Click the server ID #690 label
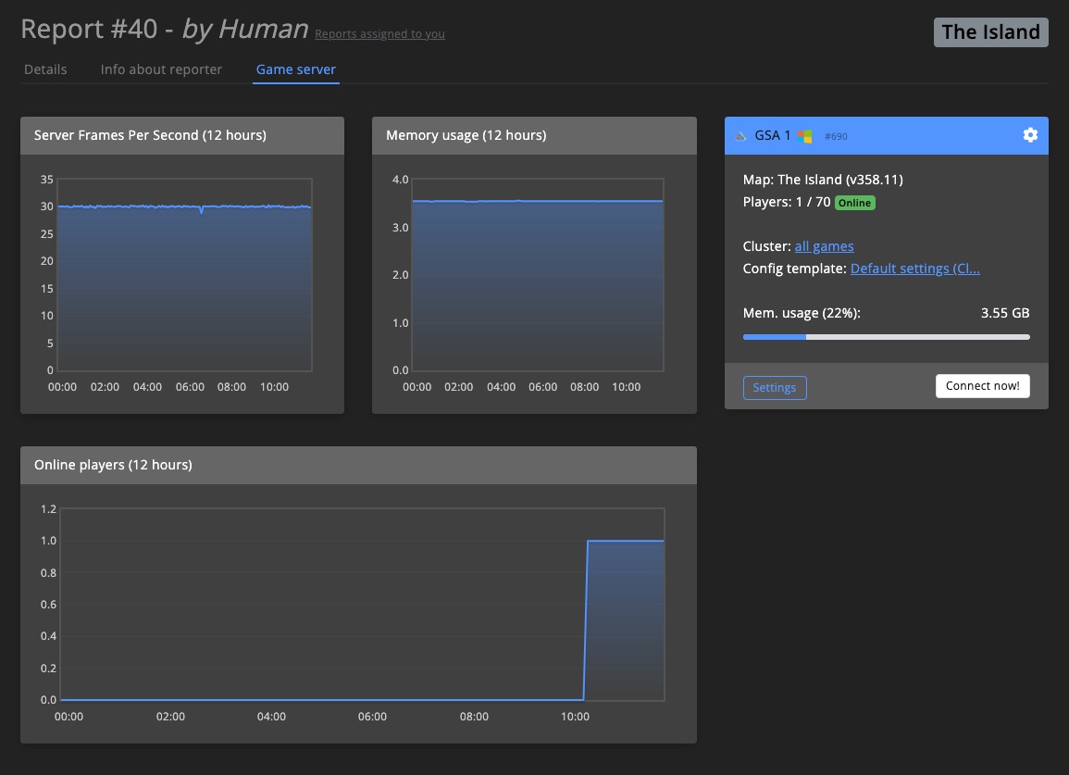This screenshot has width=1069, height=775. tap(836, 136)
